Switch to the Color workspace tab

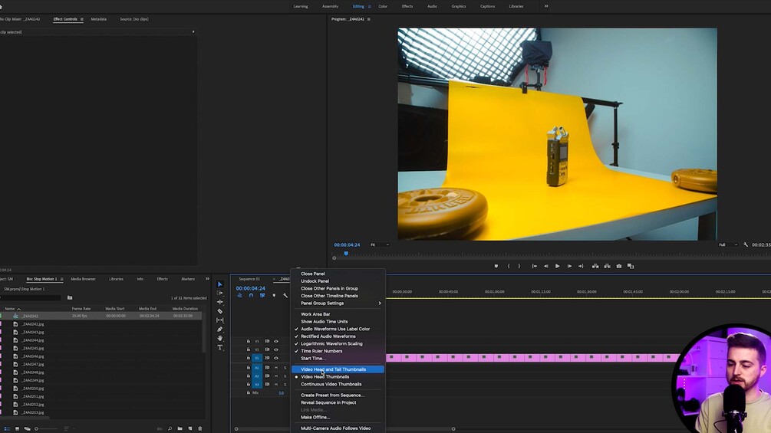(382, 6)
